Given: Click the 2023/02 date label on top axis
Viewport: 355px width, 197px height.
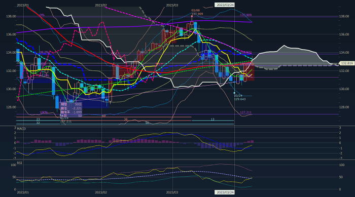Looking at the screenshot, I should (101, 5).
